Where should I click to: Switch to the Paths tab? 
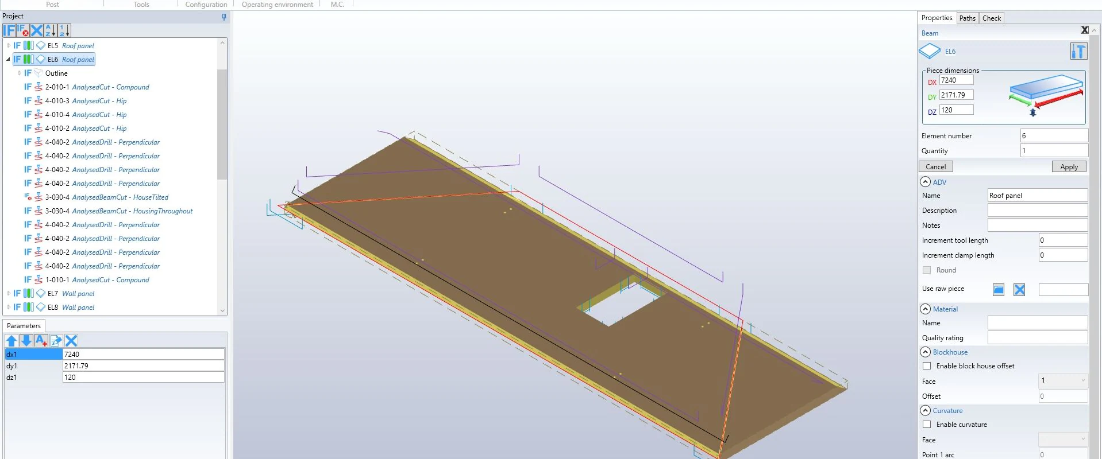967,18
